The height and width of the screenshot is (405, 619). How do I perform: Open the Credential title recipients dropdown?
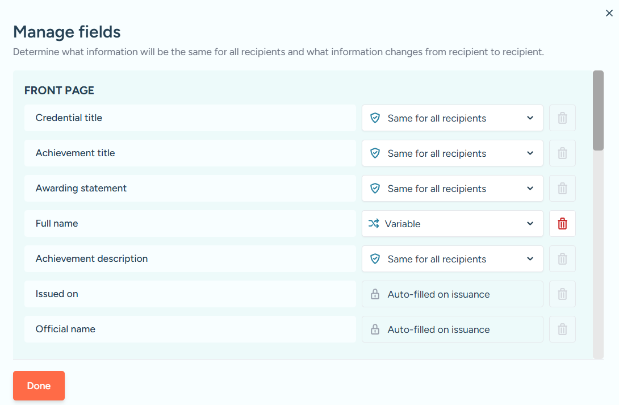coord(452,118)
